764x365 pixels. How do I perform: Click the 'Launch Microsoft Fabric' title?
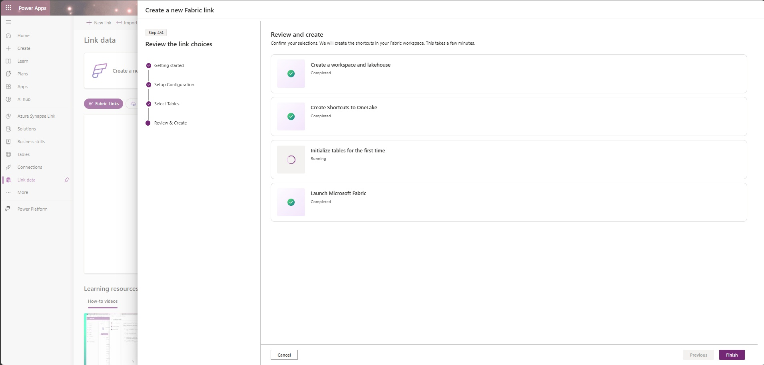click(x=339, y=193)
